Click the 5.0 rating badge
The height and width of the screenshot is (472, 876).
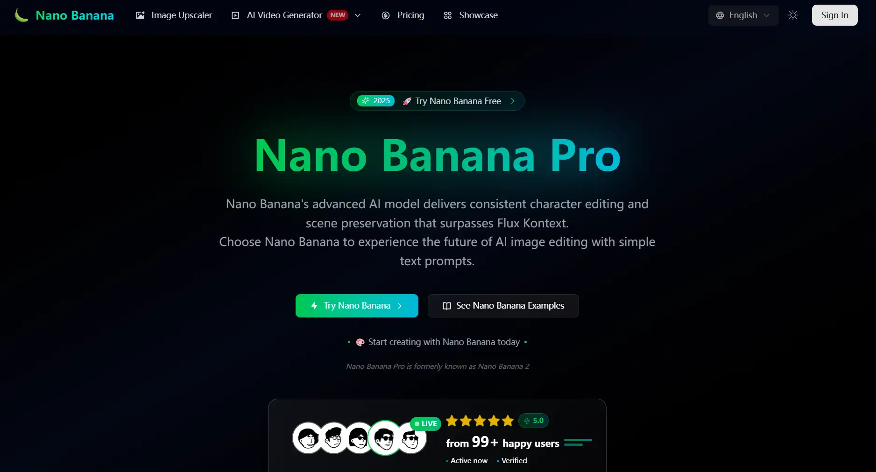tap(533, 421)
